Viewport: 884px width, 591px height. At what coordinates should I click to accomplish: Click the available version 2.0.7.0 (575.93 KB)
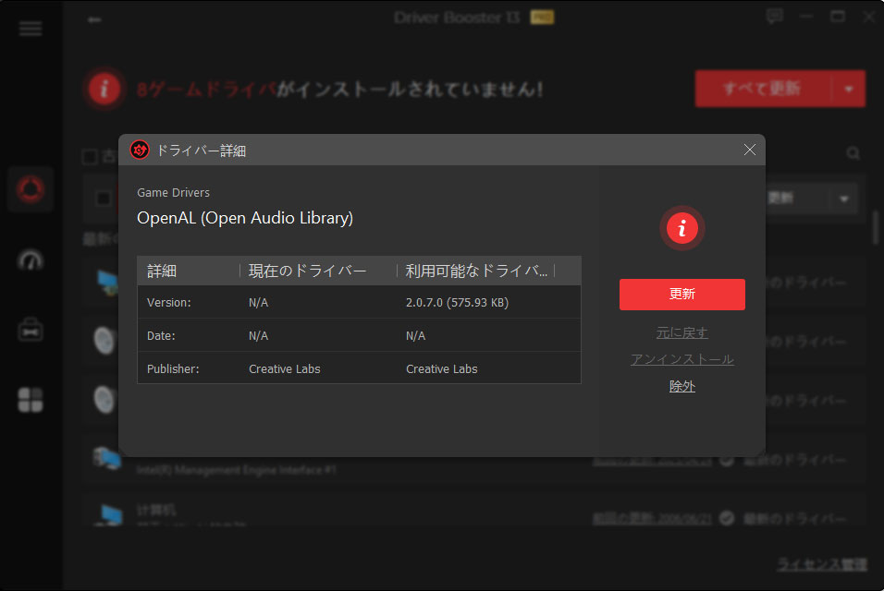click(x=457, y=302)
